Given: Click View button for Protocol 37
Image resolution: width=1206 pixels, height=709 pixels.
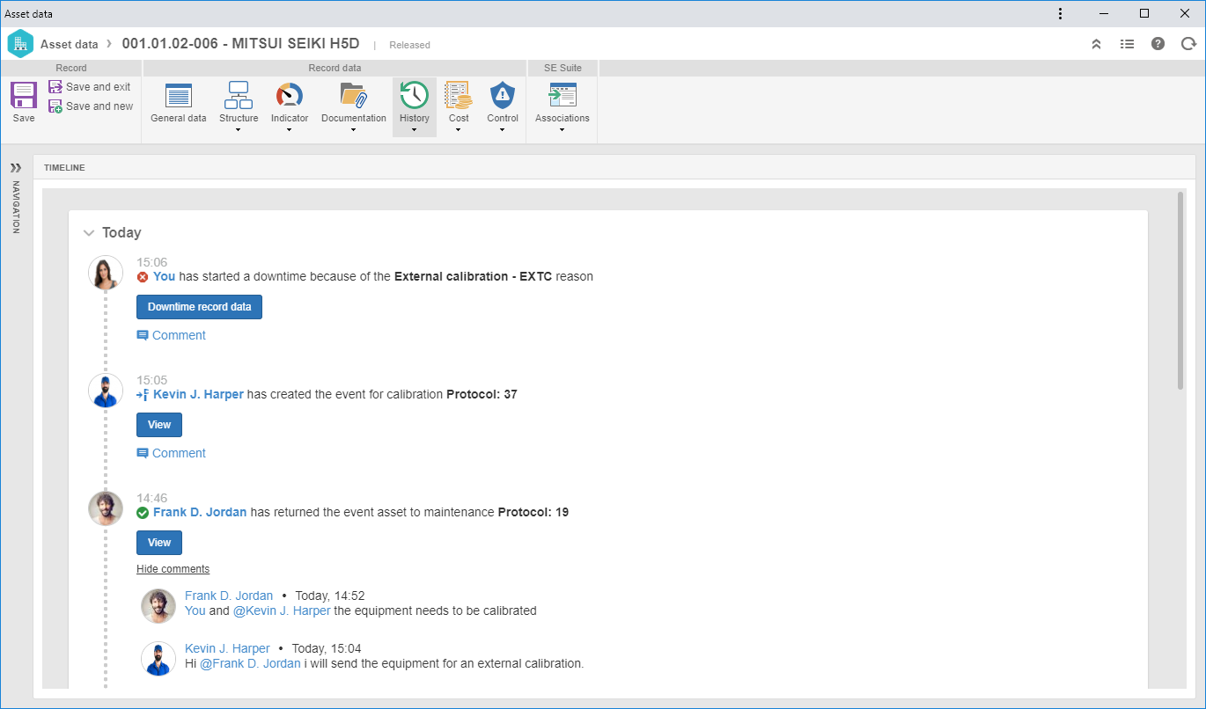Looking at the screenshot, I should coord(159,425).
